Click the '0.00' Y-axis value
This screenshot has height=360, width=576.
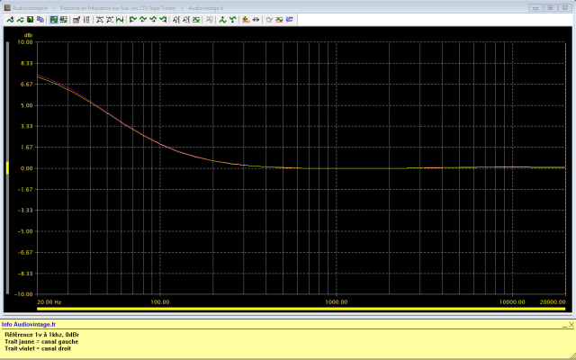point(26,168)
